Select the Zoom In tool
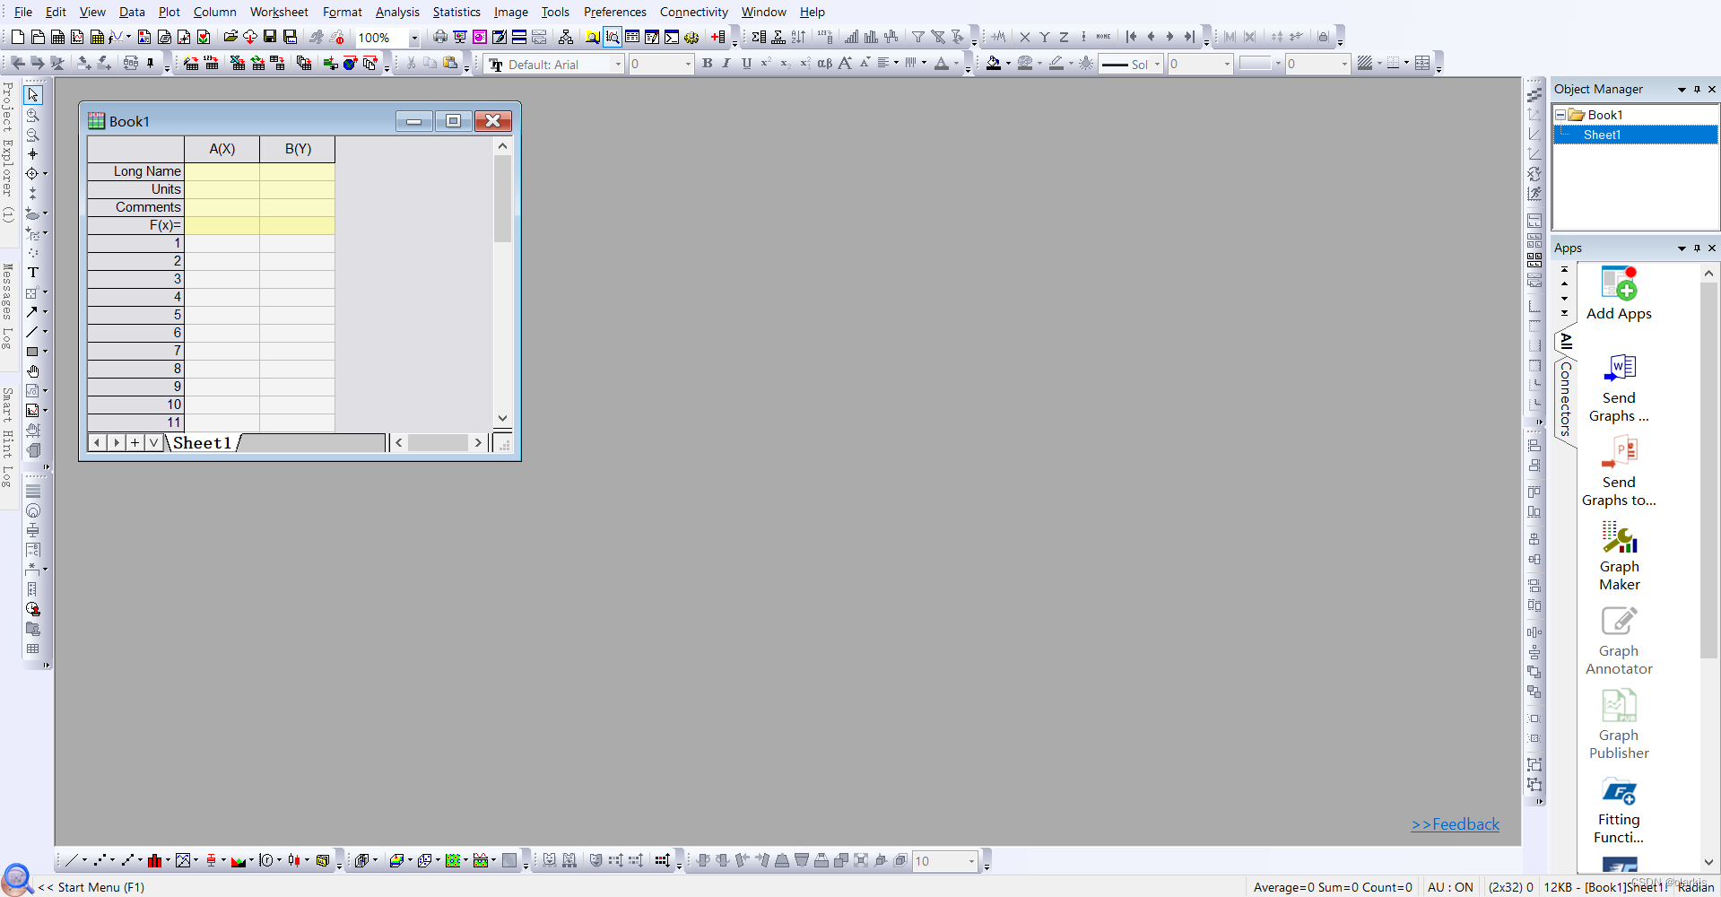Screen dimensions: 1721x897 [x=33, y=115]
